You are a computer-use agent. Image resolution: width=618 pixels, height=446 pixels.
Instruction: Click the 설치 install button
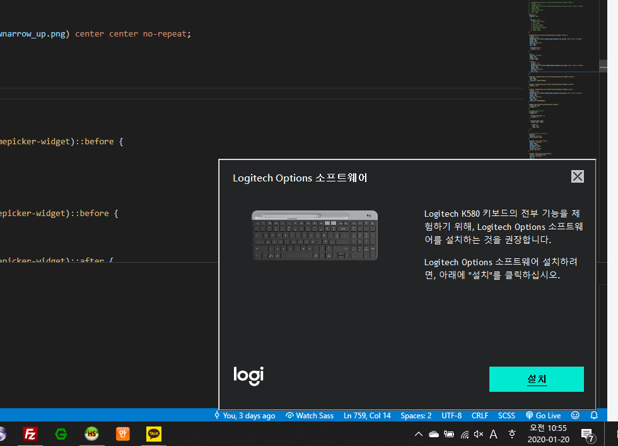coord(536,379)
